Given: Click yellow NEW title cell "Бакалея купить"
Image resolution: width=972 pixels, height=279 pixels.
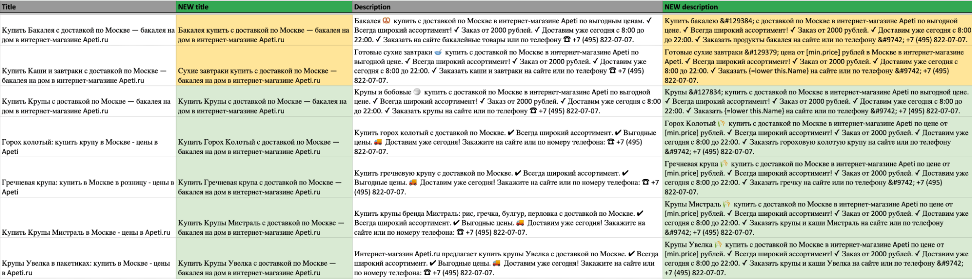Looking at the screenshot, I should pyautogui.click(x=264, y=35).
